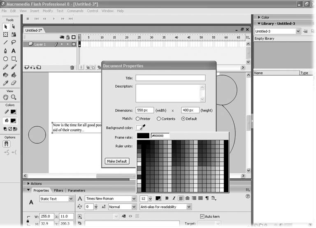This screenshot has width=316, height=228.
Task: Choose the Oval tool
Action: (6, 59)
